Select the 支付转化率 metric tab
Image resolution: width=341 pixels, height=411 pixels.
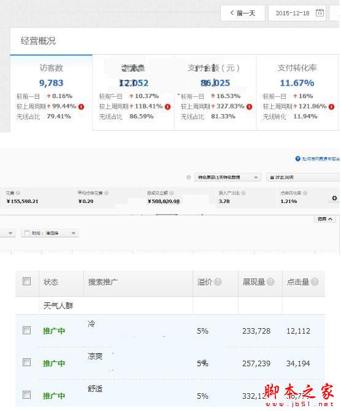pos(297,92)
